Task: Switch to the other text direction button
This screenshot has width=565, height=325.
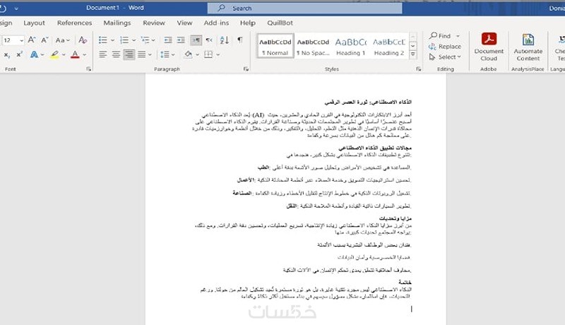Action: [x=209, y=40]
